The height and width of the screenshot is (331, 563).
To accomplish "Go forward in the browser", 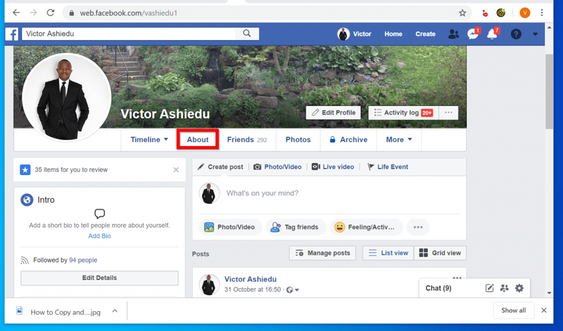I will coord(33,13).
